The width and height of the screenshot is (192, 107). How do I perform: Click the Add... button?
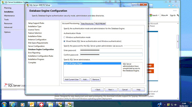click(85, 80)
